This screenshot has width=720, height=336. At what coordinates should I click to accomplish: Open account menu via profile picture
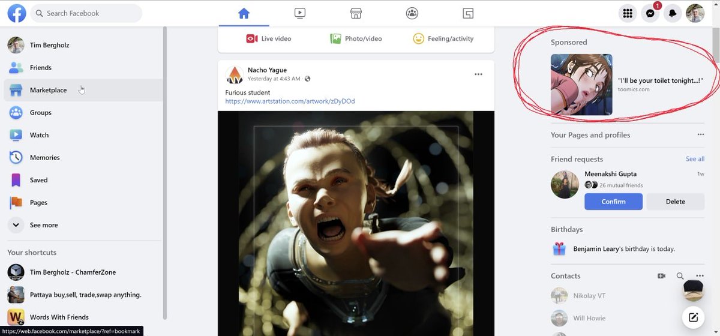[x=695, y=13]
